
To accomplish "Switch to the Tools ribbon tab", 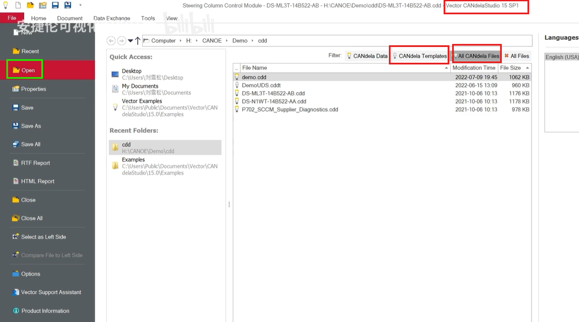I will 148,18.
